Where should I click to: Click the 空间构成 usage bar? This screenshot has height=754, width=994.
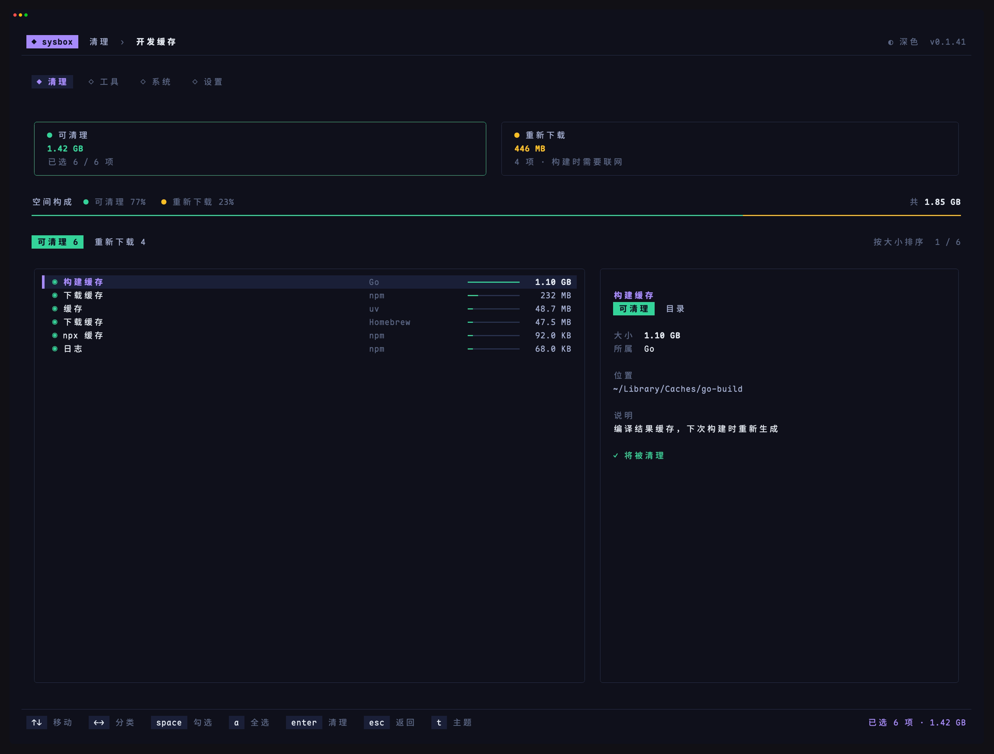coord(496,216)
